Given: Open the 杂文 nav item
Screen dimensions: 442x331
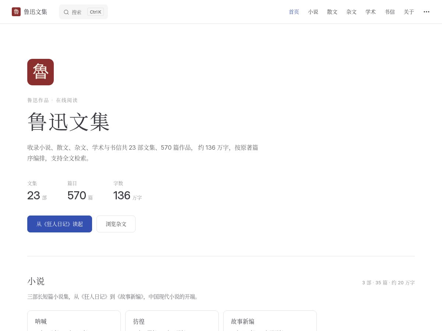Looking at the screenshot, I should (351, 12).
